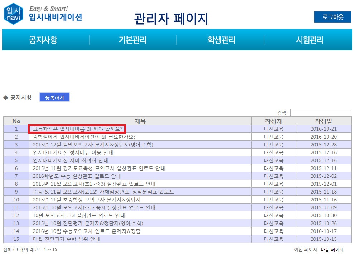This screenshot has height=255, width=355.
Task: Click date cell 2015-12-02
Action: pyautogui.click(x=323, y=176)
